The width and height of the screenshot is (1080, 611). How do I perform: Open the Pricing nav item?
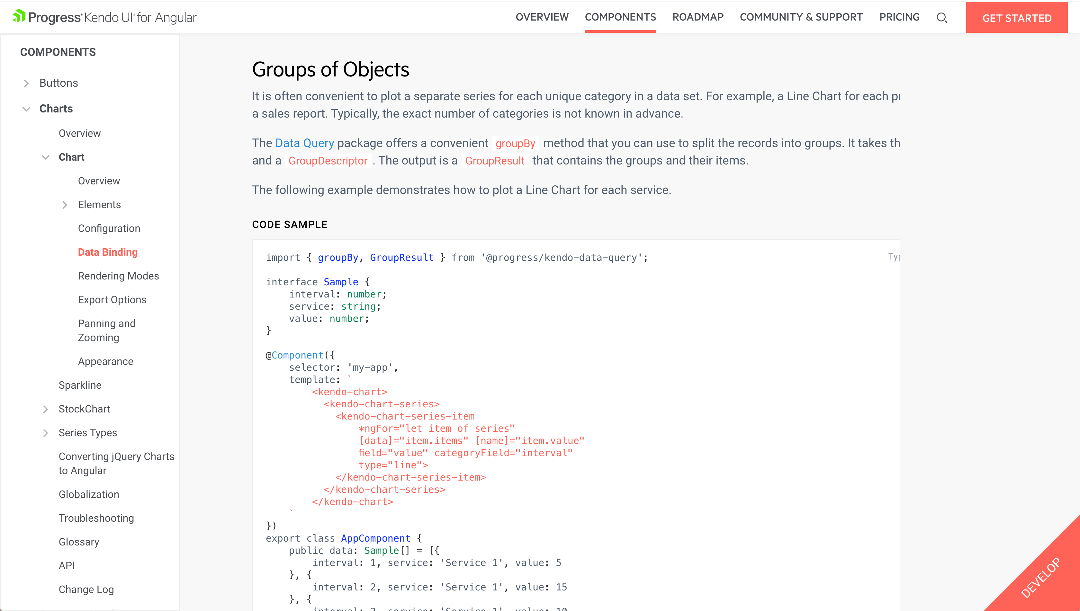tap(899, 17)
